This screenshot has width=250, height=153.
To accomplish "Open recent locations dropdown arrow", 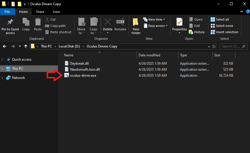I will pos(20,46).
